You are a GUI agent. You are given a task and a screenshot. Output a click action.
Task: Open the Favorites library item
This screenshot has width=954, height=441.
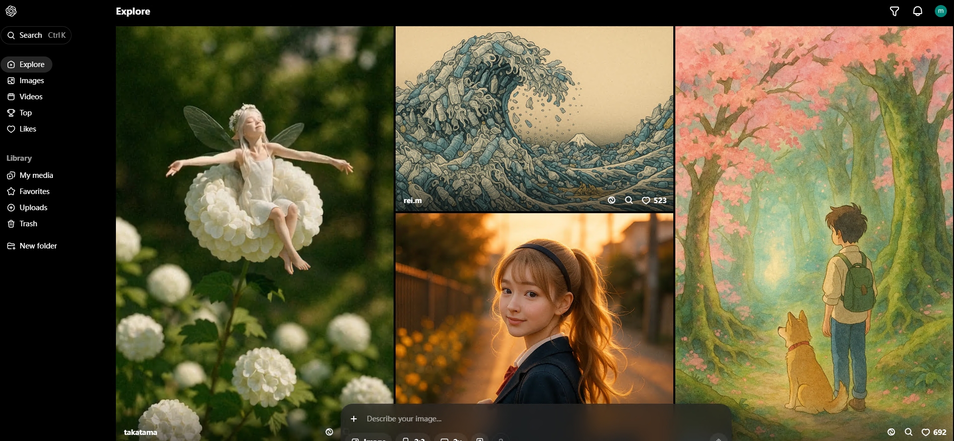coord(28,192)
